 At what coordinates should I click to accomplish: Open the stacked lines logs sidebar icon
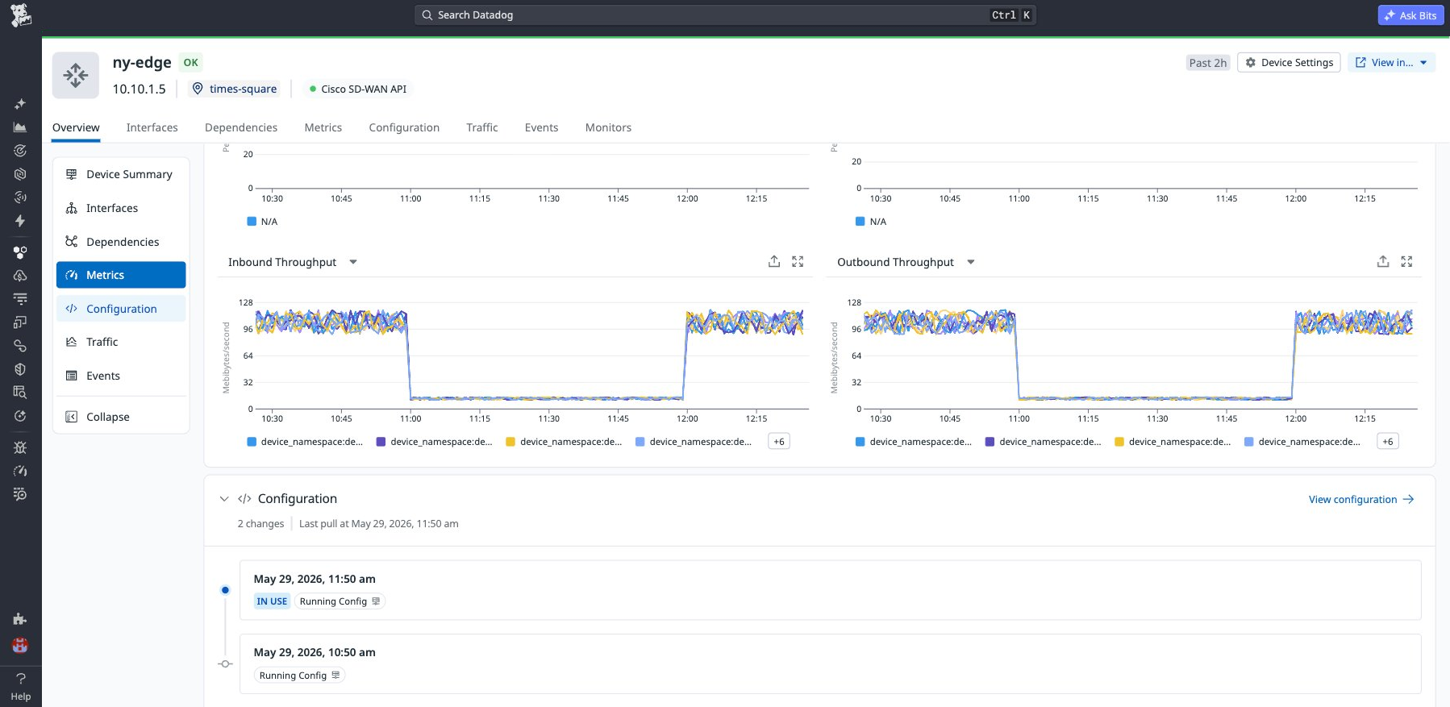[x=20, y=299]
